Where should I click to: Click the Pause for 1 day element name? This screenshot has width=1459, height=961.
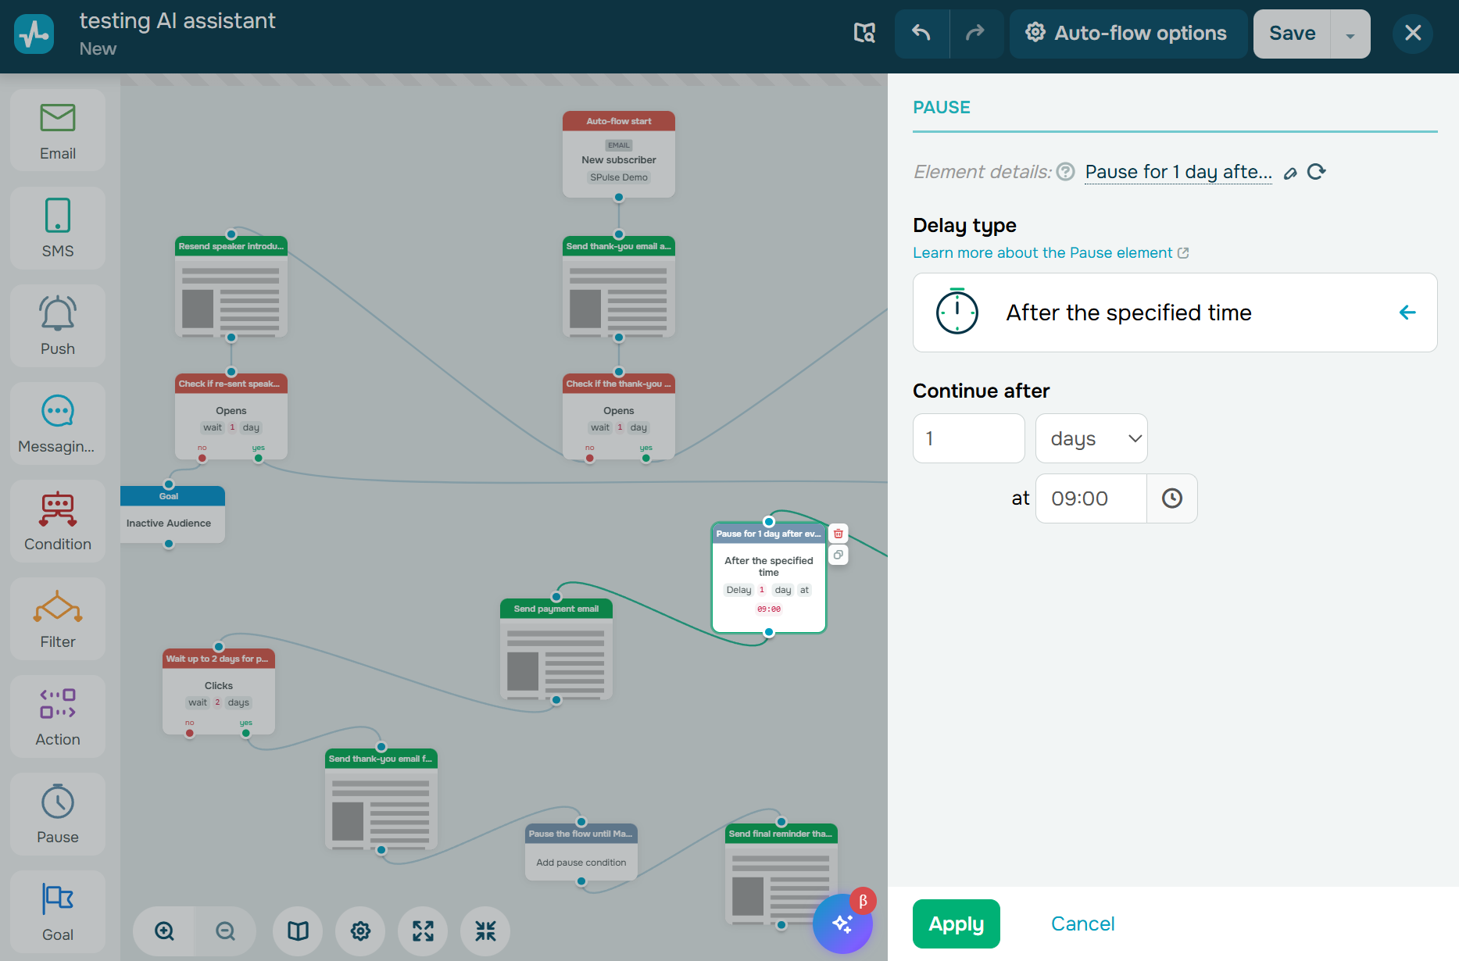pyautogui.click(x=1178, y=172)
